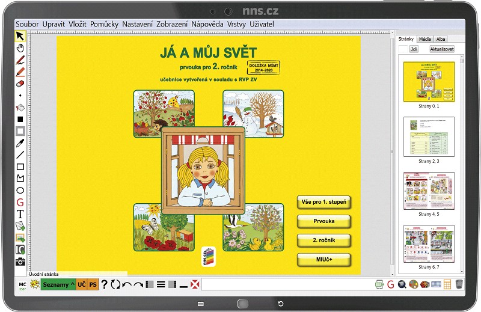Open the paint palette icon

(x=414, y=284)
